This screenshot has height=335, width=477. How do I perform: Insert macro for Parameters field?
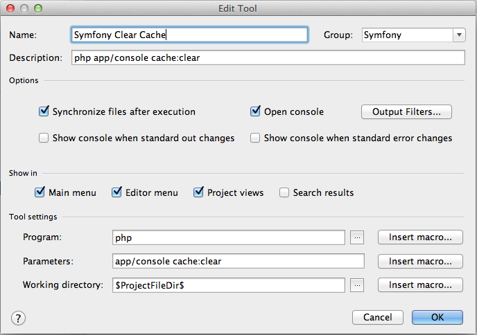[420, 261]
